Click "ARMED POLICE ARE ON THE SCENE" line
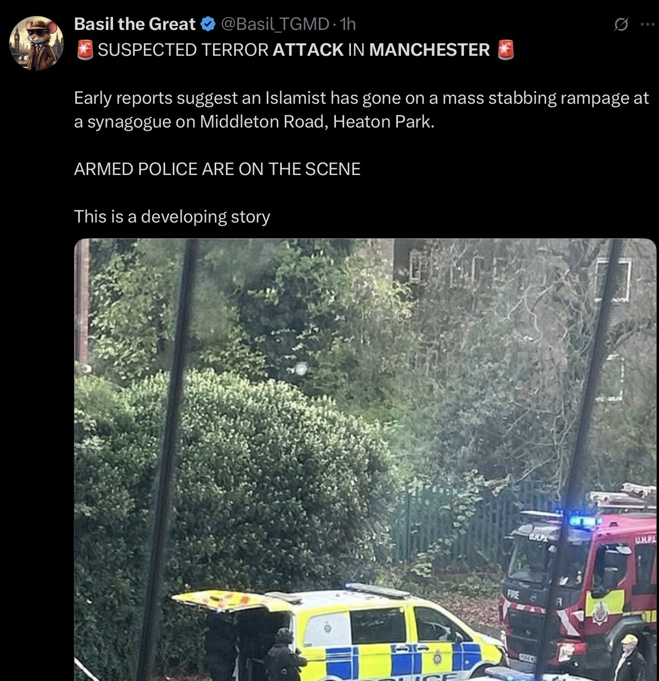The height and width of the screenshot is (681, 659). (x=217, y=169)
